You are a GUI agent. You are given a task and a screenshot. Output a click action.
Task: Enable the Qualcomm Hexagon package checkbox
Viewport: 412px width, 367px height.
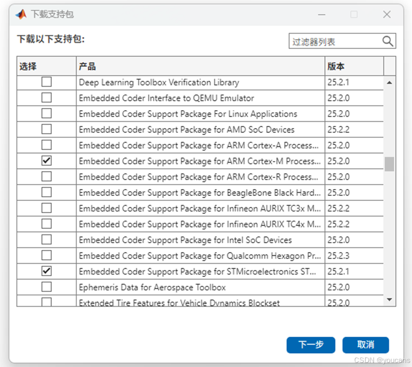point(46,256)
